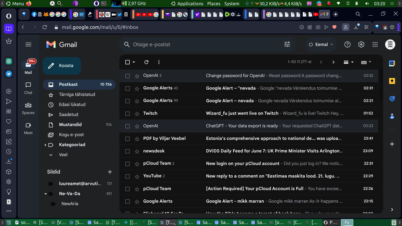Image resolution: width=402 pixels, height=226 pixels.
Task: Open the Eemal status dropdown
Action: pos(321,44)
